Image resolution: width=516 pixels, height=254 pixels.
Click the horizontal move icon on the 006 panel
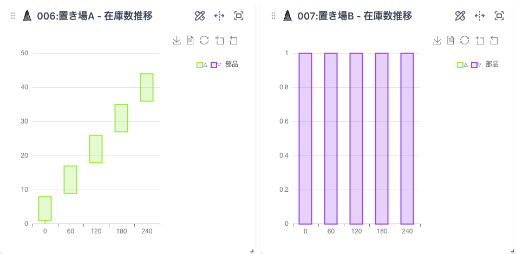pyautogui.click(x=219, y=16)
